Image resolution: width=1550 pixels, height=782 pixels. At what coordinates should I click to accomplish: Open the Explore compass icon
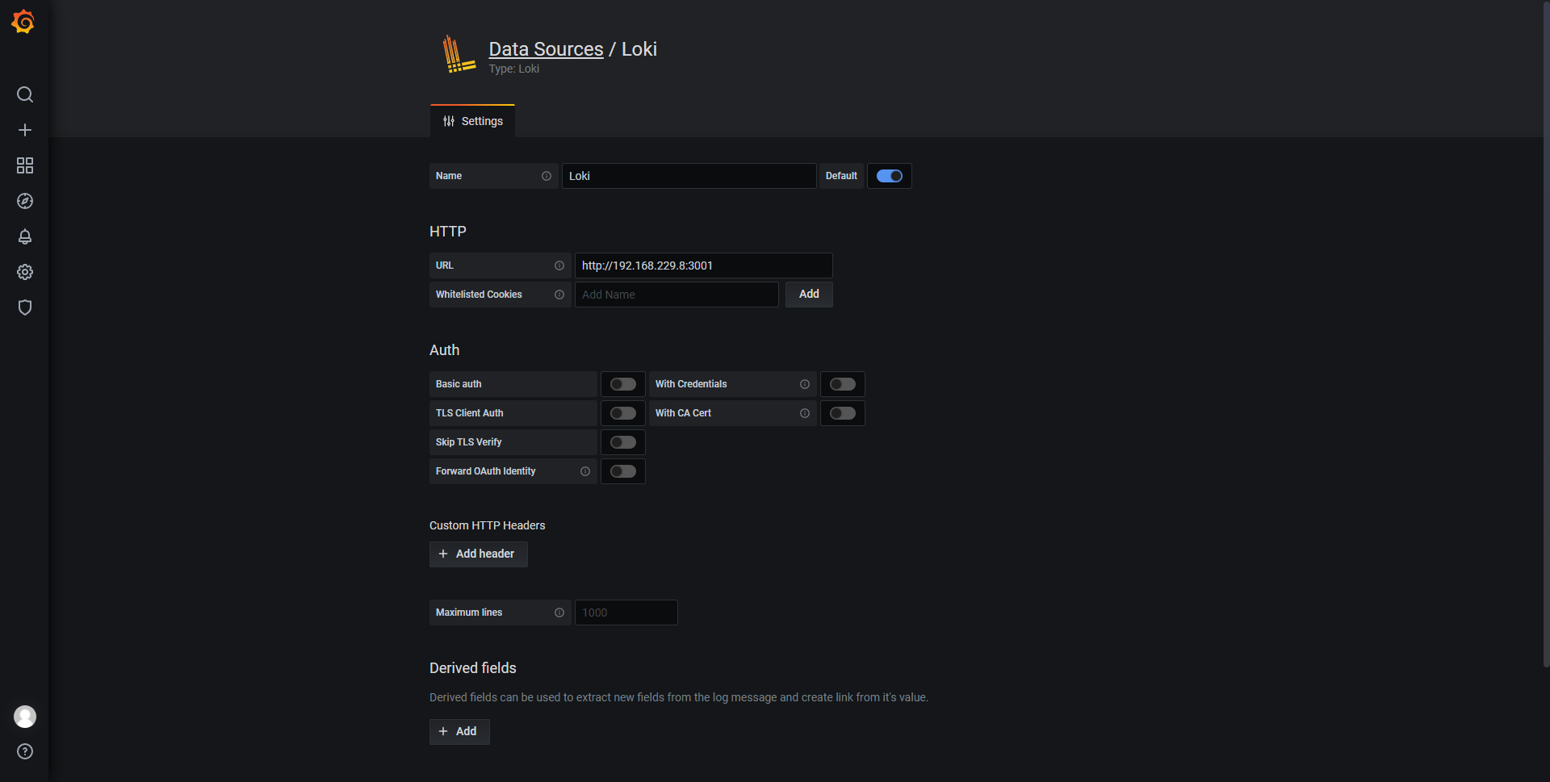tap(25, 201)
